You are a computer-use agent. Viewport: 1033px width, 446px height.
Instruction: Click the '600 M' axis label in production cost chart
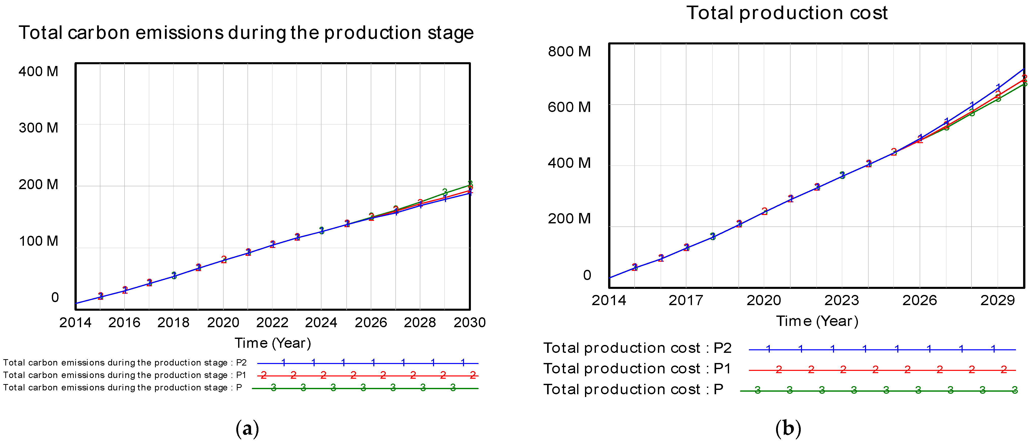coord(569,107)
